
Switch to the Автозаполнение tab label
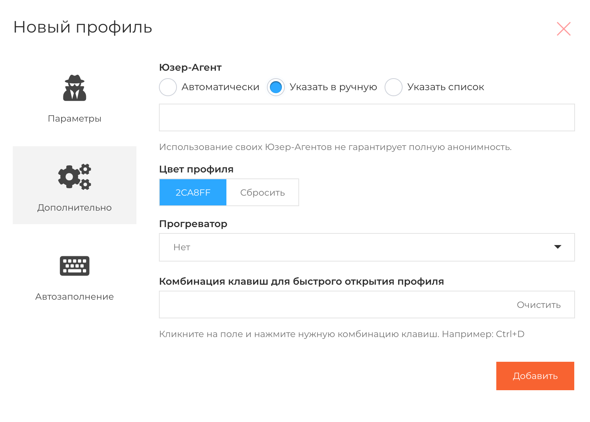pos(75,297)
